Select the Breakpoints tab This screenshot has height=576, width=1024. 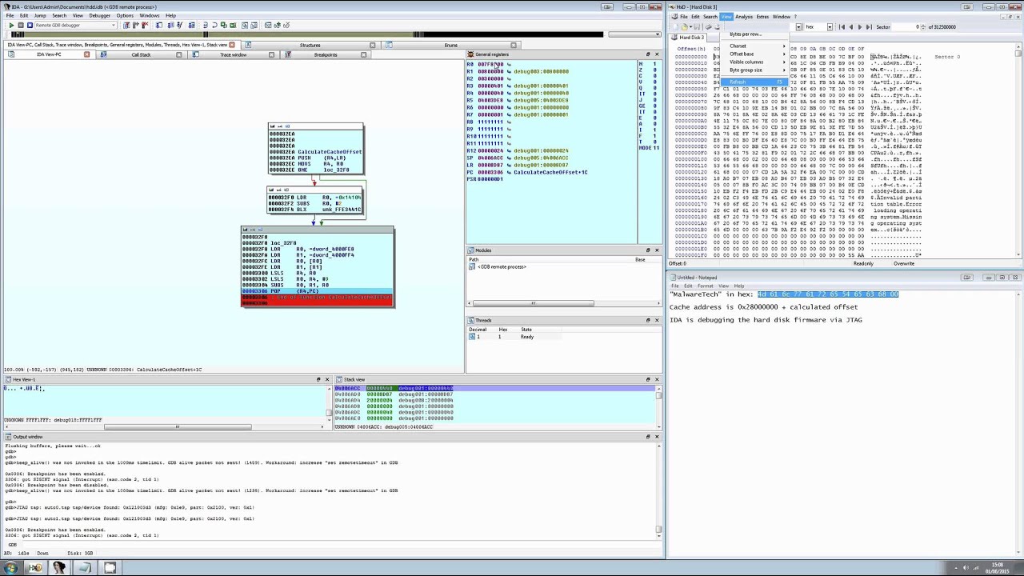tap(325, 54)
